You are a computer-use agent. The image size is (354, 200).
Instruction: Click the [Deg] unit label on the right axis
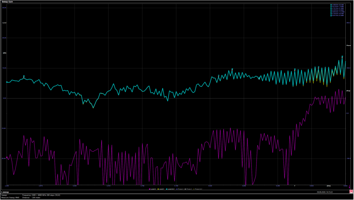[348, 91]
